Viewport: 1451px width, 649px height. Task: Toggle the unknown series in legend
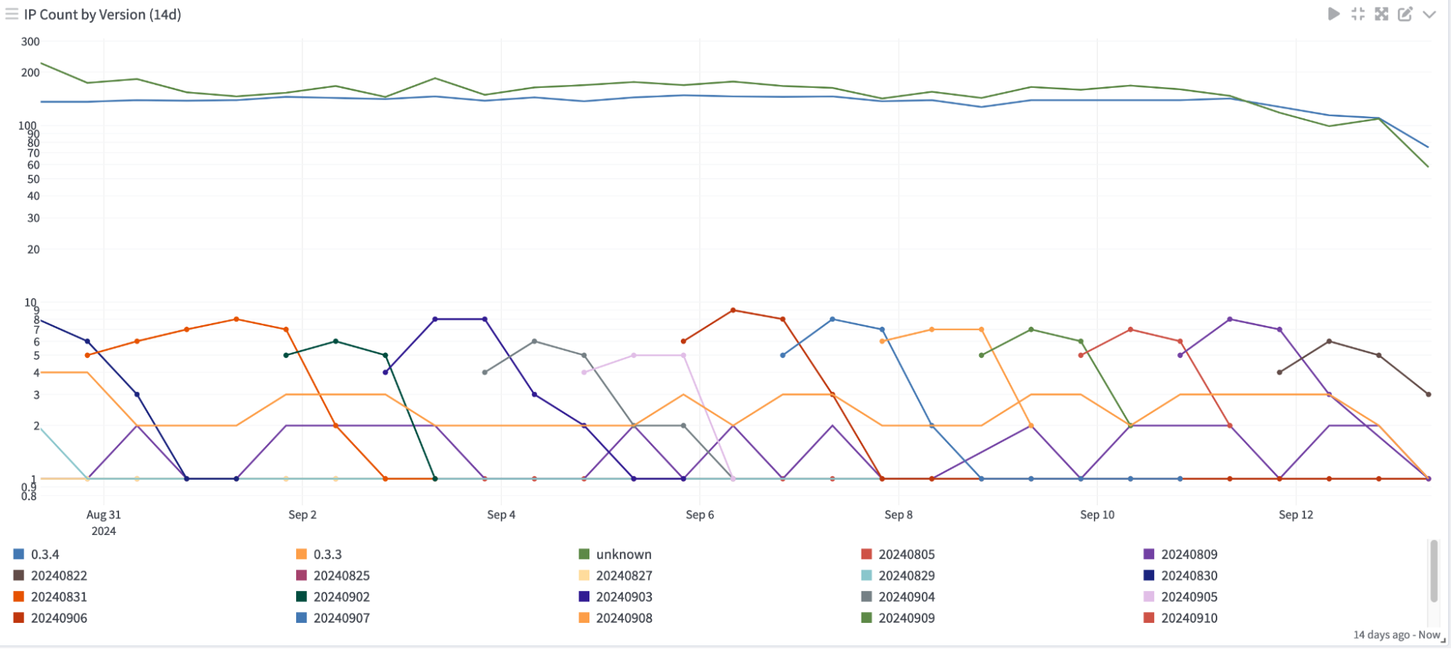616,555
